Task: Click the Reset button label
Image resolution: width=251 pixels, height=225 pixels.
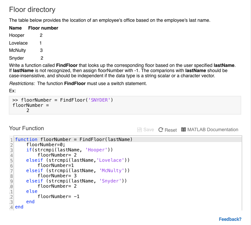Action: coord(171,130)
